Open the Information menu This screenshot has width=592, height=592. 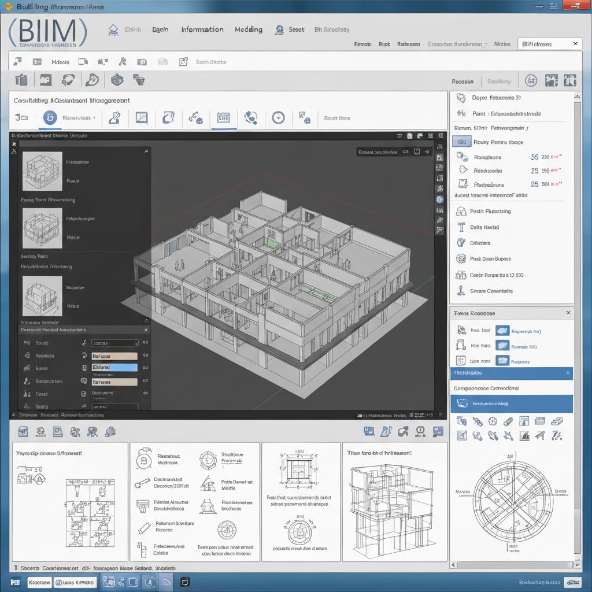tap(202, 29)
